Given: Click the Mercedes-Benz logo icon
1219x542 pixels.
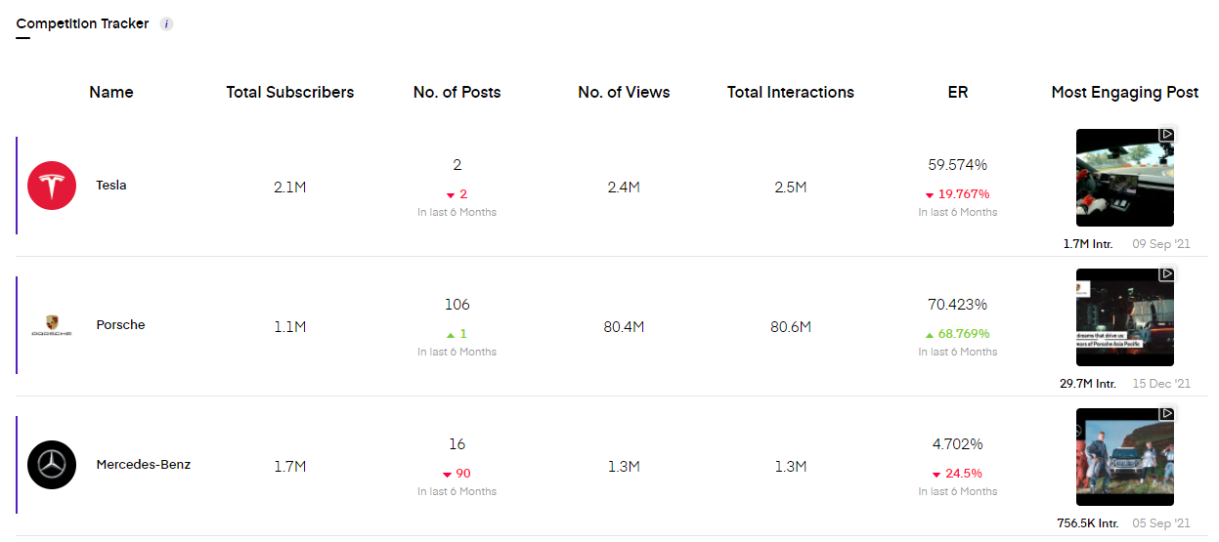Looking at the screenshot, I should point(52,465).
